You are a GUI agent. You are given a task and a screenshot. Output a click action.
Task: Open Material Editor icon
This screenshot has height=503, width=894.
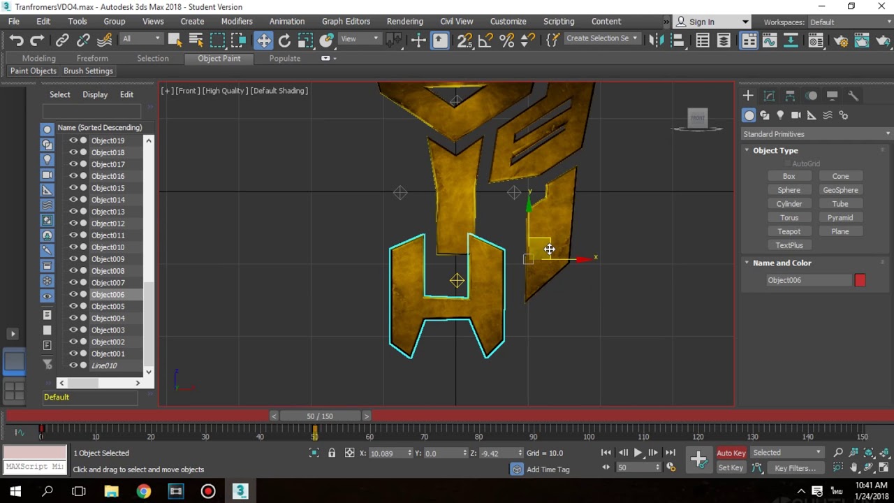(x=815, y=41)
